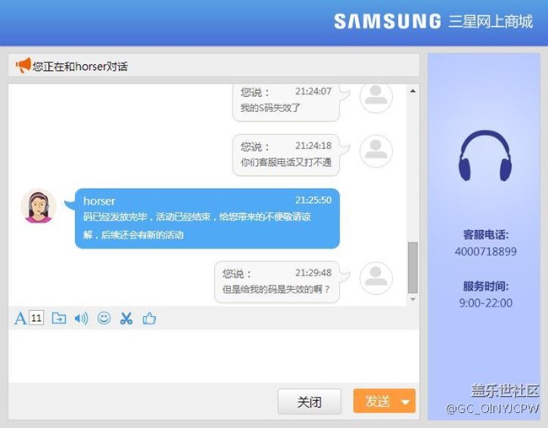Viewport: 548px width, 428px height.
Task: Select the scissors screenshot tool
Action: [126, 318]
